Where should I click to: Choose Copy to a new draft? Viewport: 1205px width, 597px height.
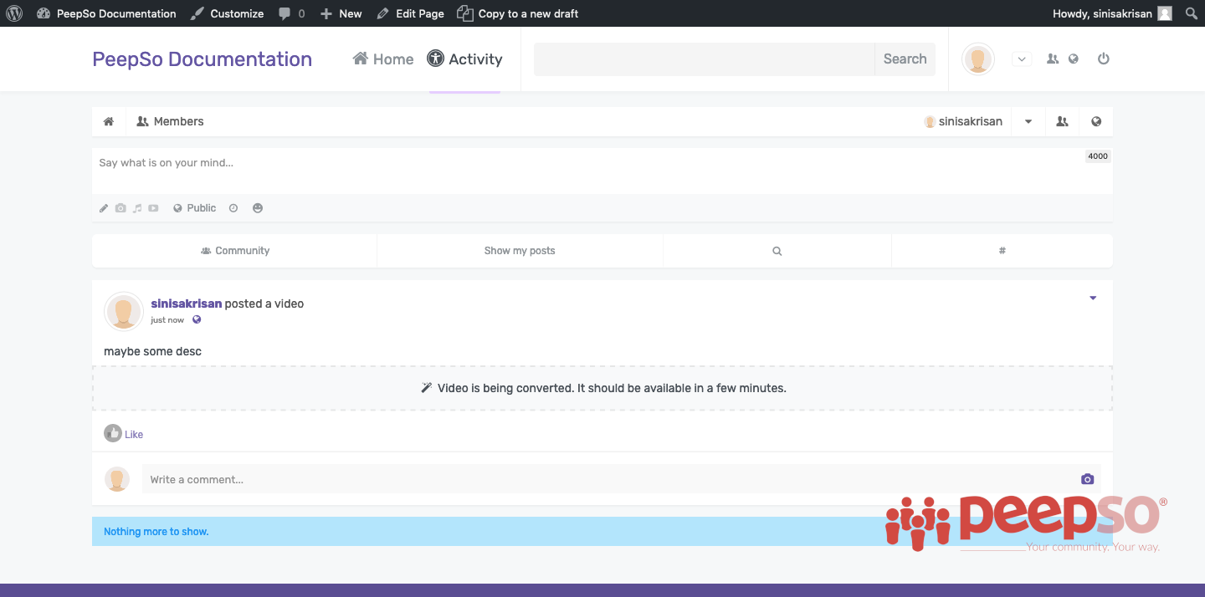pos(518,13)
